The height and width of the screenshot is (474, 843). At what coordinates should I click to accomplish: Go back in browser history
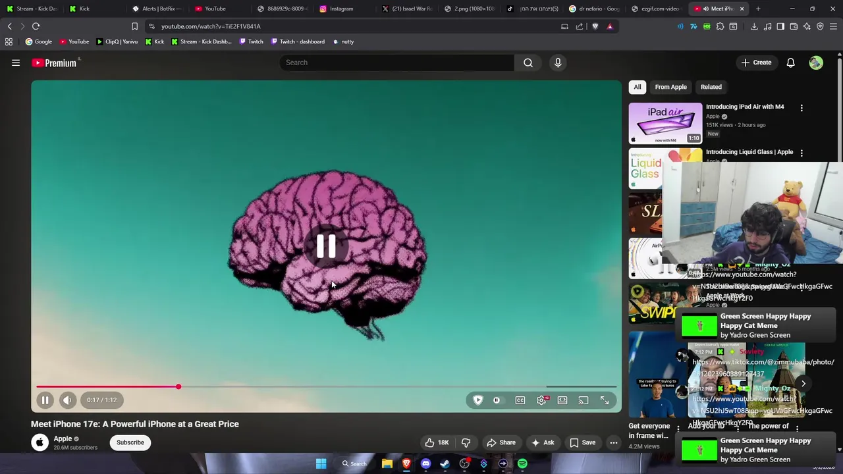point(10,26)
